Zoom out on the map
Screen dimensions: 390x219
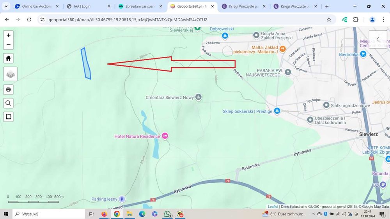pos(9,45)
